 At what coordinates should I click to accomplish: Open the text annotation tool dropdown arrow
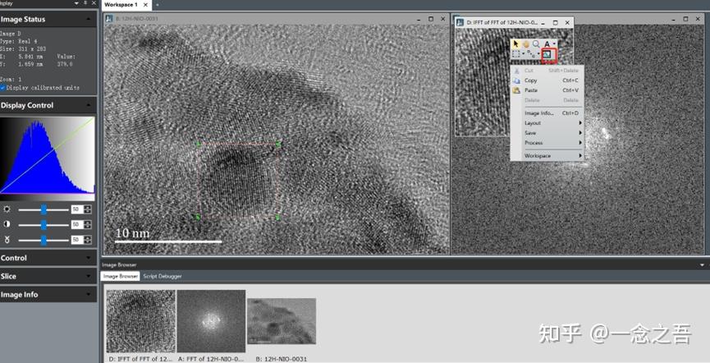(554, 44)
